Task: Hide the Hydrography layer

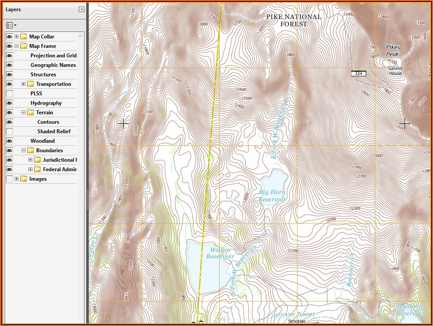Action: pyautogui.click(x=9, y=103)
